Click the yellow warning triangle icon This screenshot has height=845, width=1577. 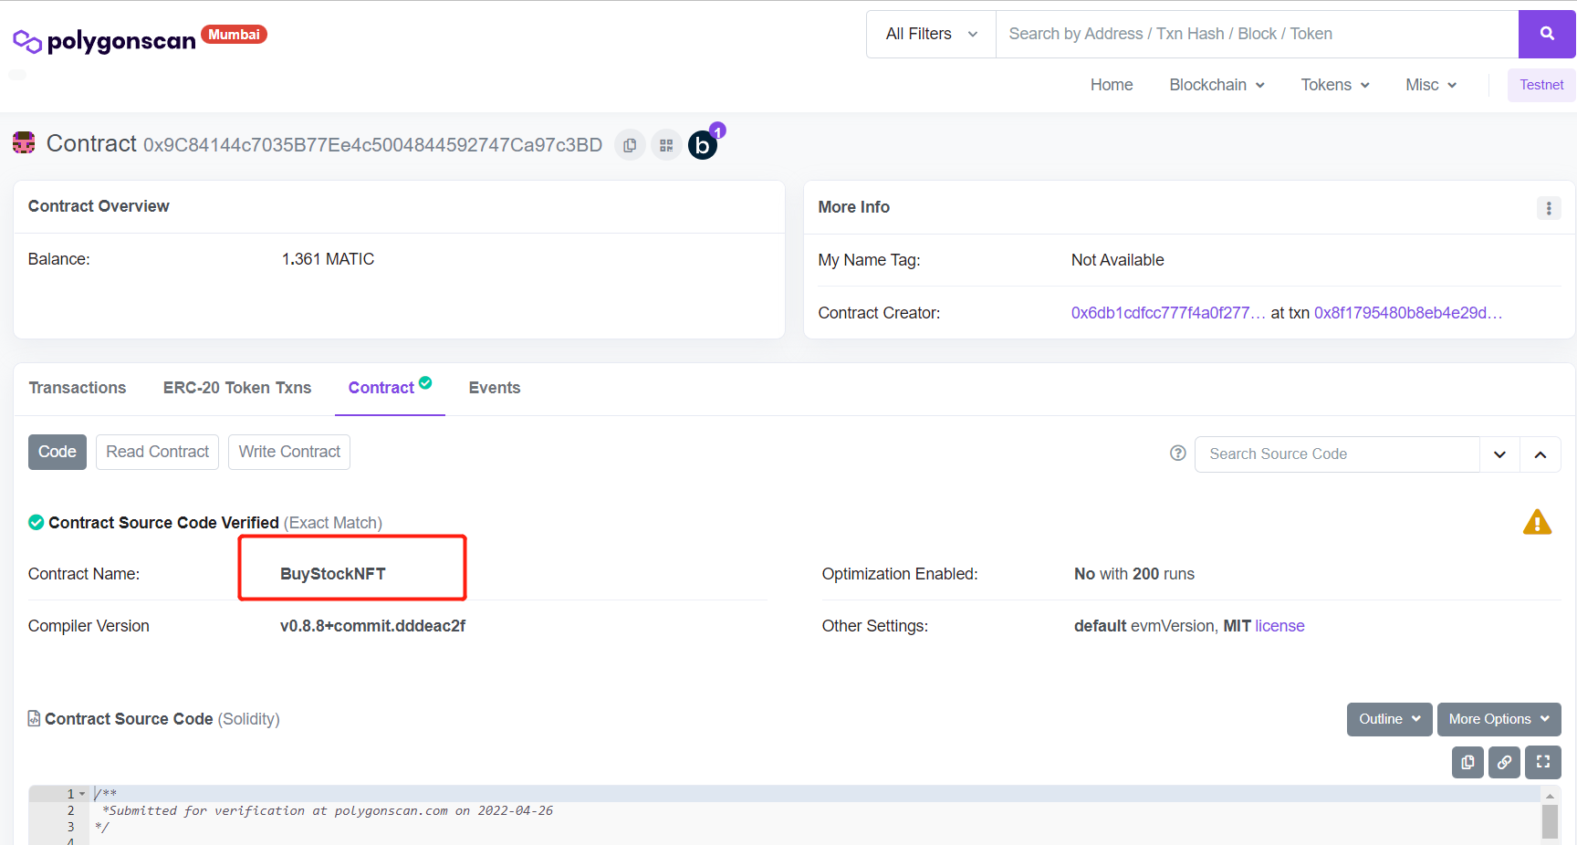tap(1538, 522)
